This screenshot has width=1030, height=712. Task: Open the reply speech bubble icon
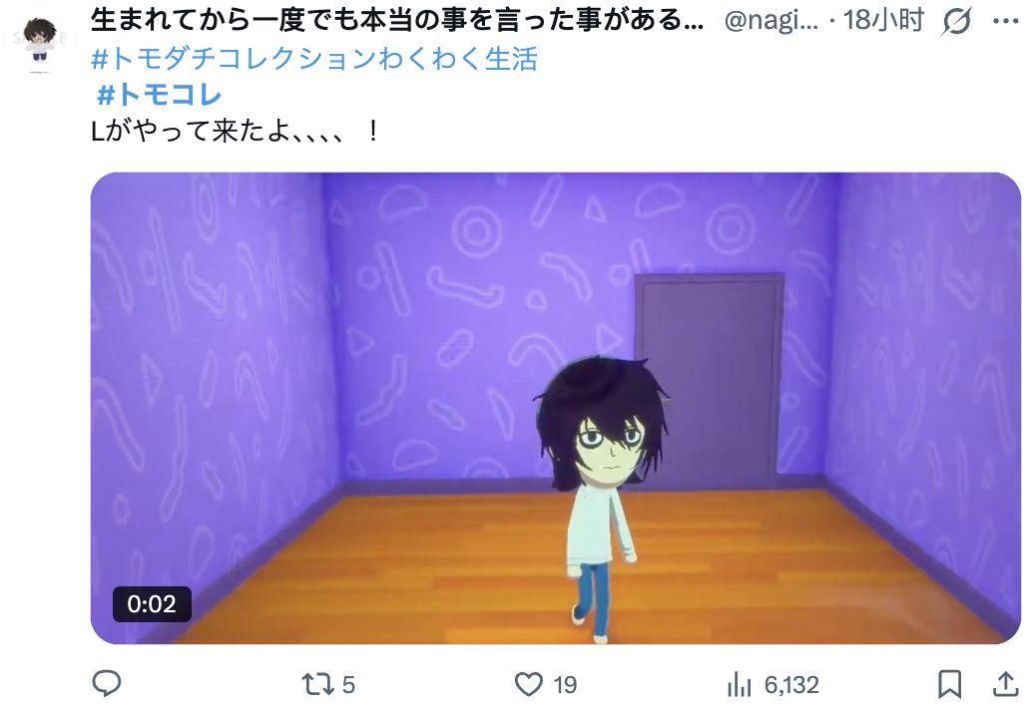click(107, 684)
